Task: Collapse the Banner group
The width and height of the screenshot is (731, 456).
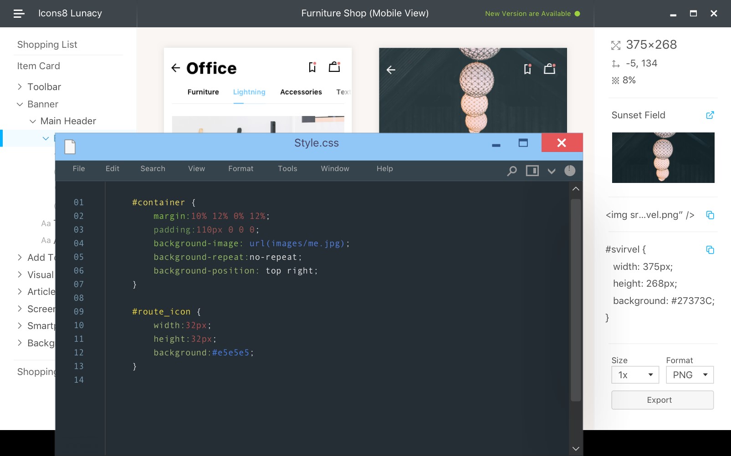Action: coord(20,104)
